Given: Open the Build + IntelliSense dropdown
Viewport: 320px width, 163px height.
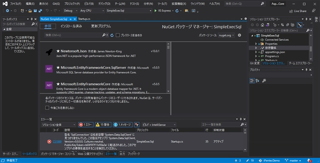Looking at the screenshot, I should [159, 124].
